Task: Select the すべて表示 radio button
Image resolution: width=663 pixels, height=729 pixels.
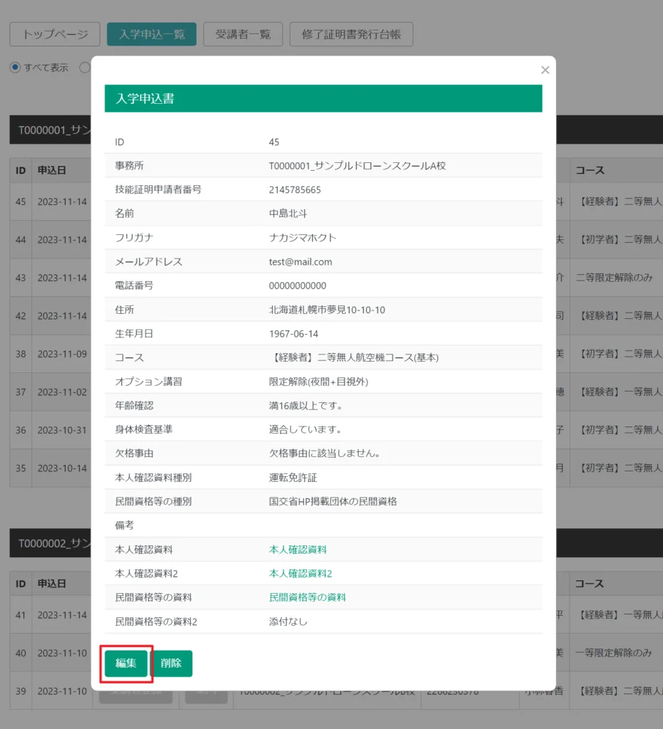Action: coord(16,68)
